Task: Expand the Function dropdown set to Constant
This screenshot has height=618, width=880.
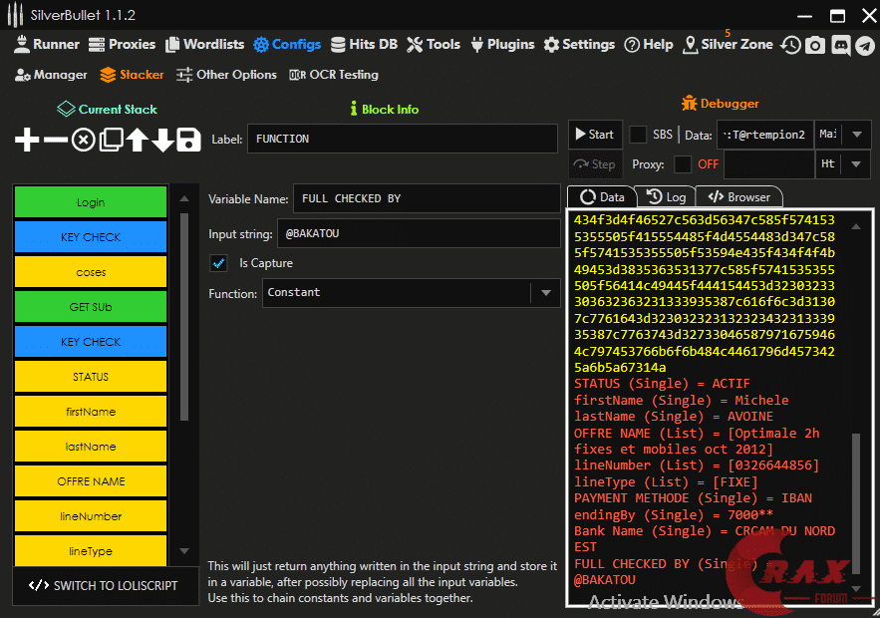Action: 545,293
